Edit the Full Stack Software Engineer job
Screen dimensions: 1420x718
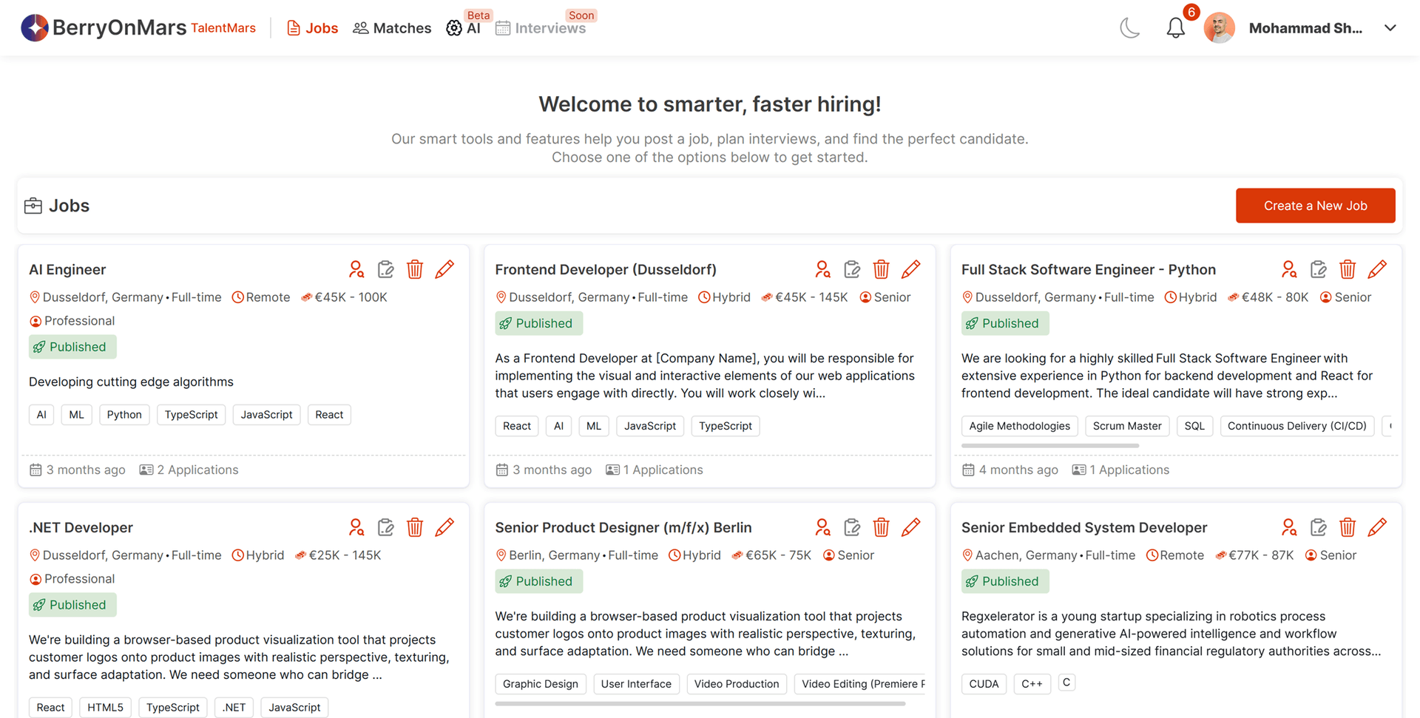(1377, 269)
